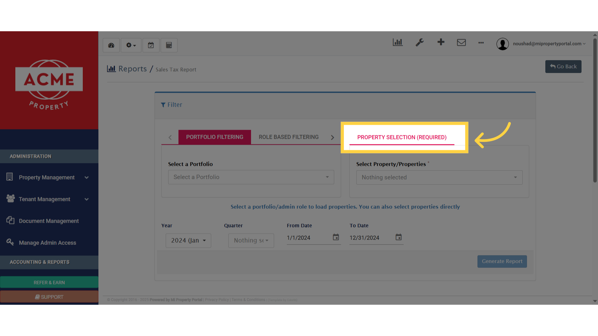Open the From Date calendar picker
The width and height of the screenshot is (598, 336).
(336, 237)
